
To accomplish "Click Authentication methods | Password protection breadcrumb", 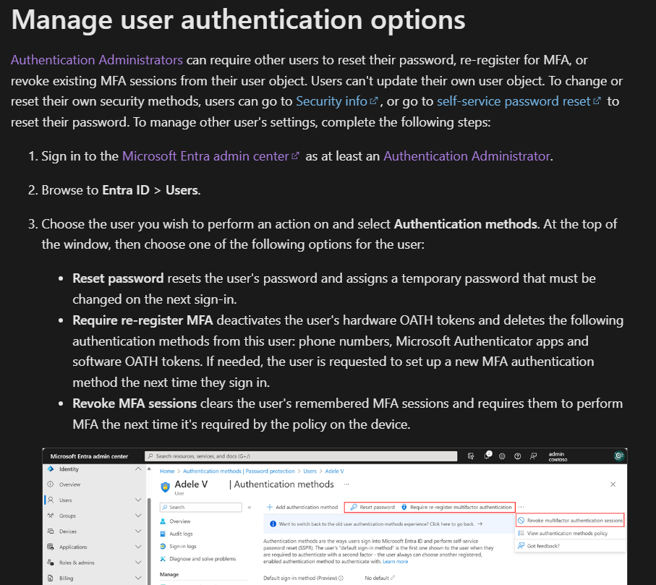I will click(x=239, y=471).
